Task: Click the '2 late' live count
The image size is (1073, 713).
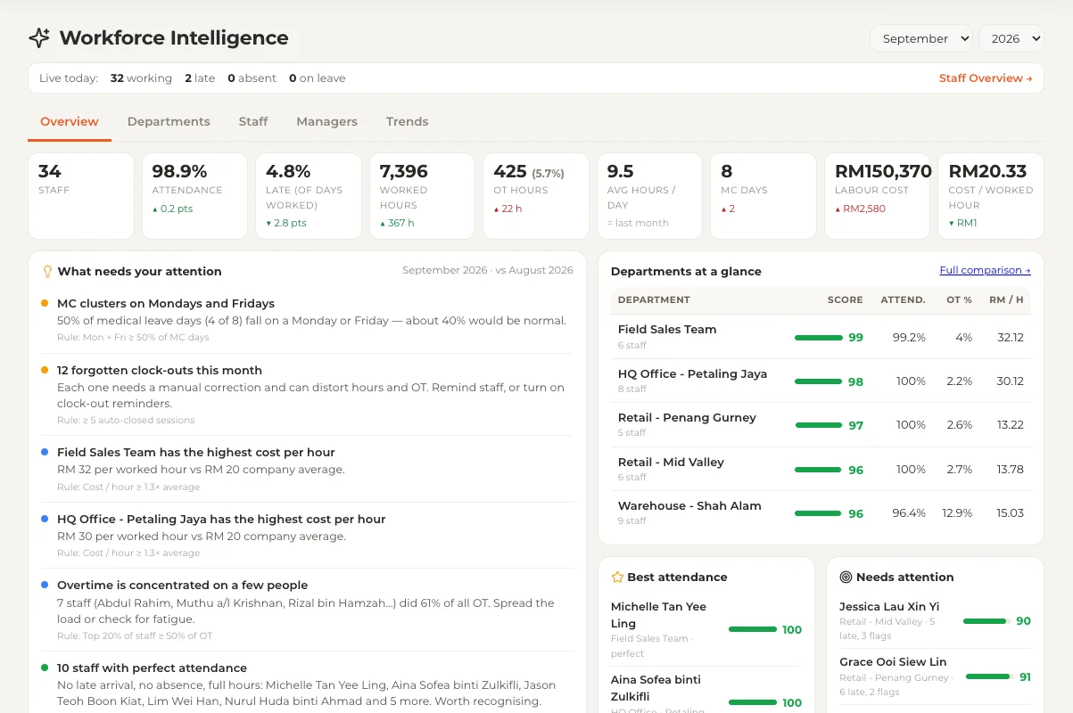Action: tap(200, 78)
